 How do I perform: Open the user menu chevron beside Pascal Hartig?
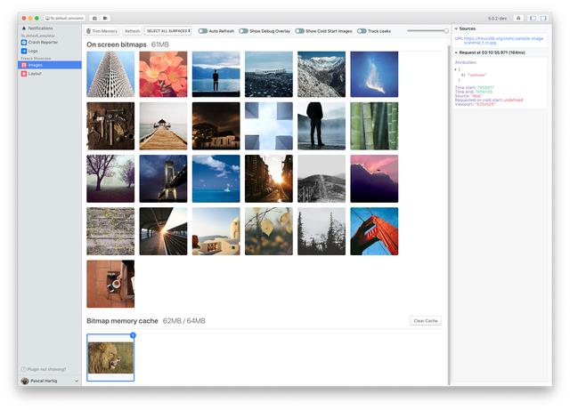pyautogui.click(x=77, y=381)
